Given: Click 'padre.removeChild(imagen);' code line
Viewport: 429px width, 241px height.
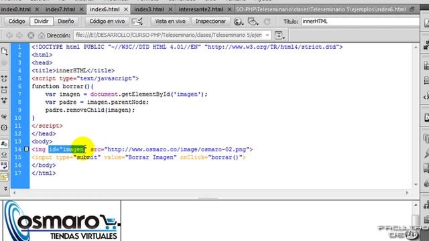Looking at the screenshot, I should [x=90, y=110].
